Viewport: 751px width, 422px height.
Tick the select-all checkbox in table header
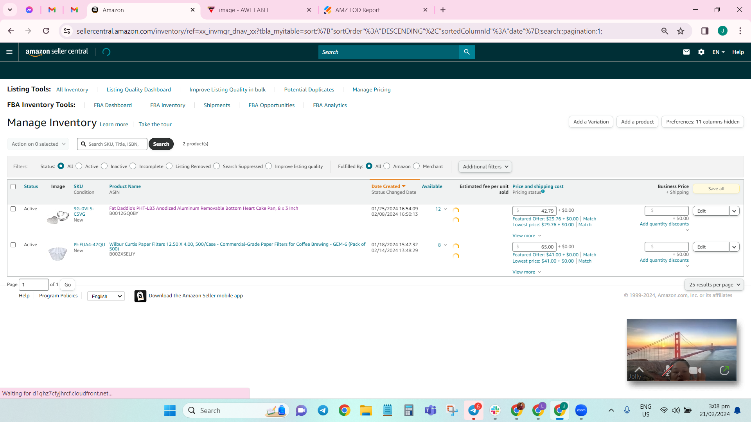tap(13, 187)
